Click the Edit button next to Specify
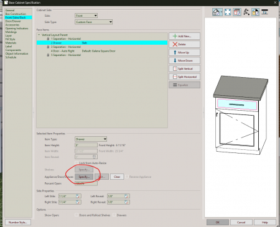The image size is (280, 227). tap(101, 177)
